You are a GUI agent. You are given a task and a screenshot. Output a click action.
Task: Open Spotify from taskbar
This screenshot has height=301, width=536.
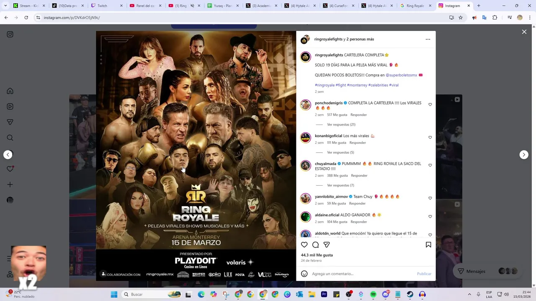(373, 294)
